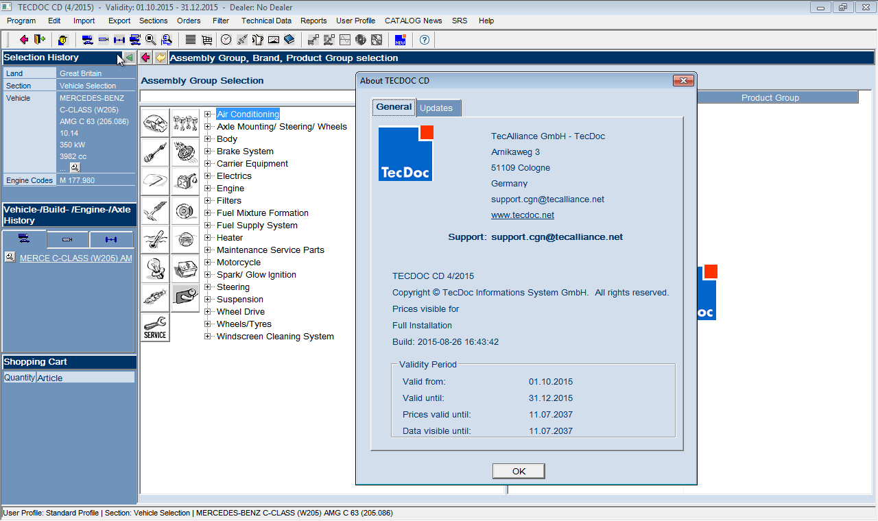Collapse Selection History with green arrow
This screenshot has height=521, width=878.
point(129,58)
